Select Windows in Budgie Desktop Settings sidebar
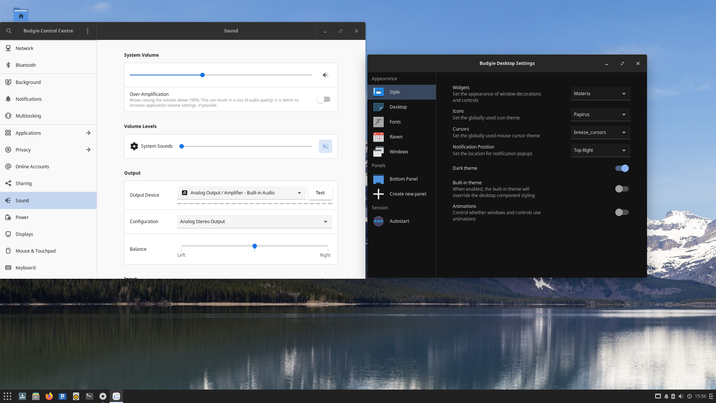The image size is (716, 403). [x=402, y=152]
